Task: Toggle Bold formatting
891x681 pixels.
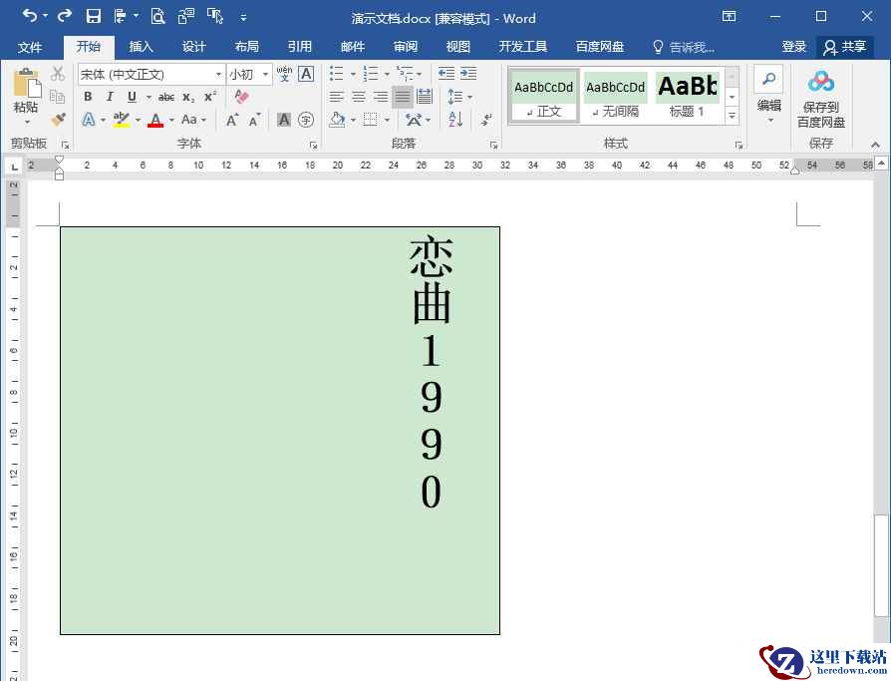Action: coord(88,97)
